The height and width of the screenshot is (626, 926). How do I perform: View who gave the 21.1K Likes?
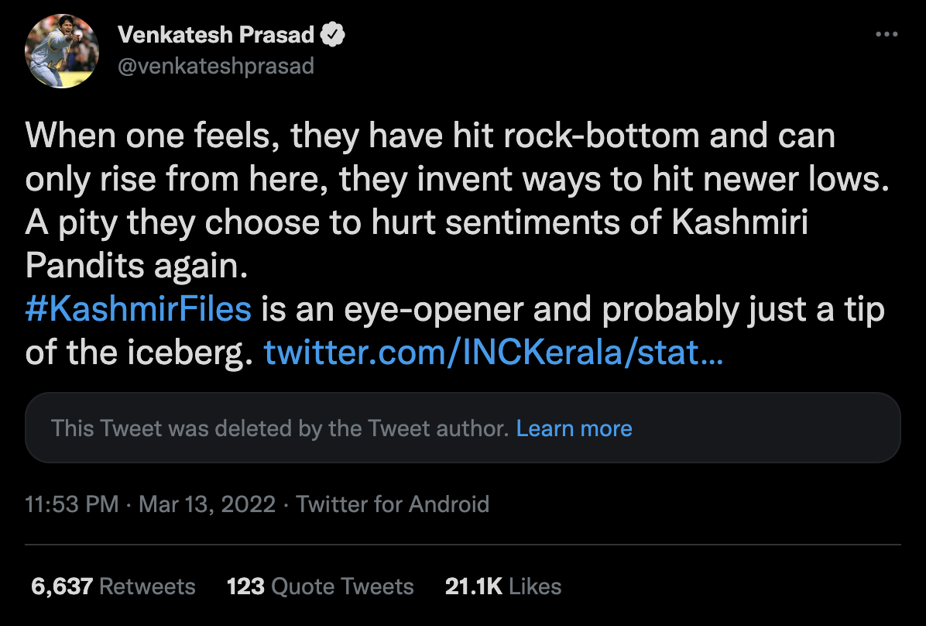(x=503, y=586)
